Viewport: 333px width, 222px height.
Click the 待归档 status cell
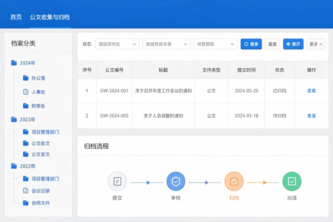point(280,116)
